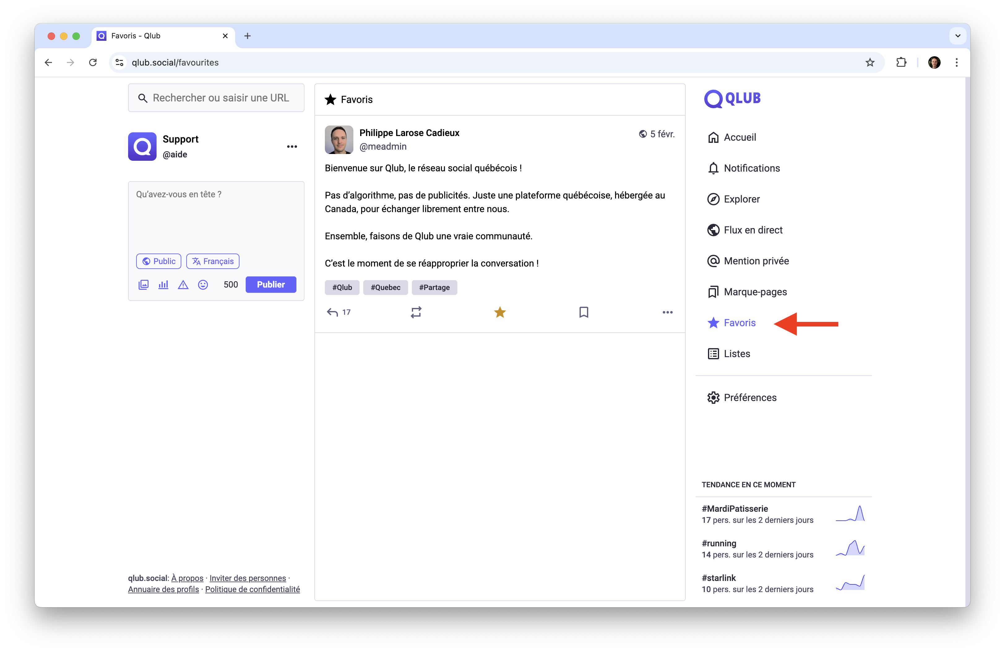Add a content warning

[183, 285]
